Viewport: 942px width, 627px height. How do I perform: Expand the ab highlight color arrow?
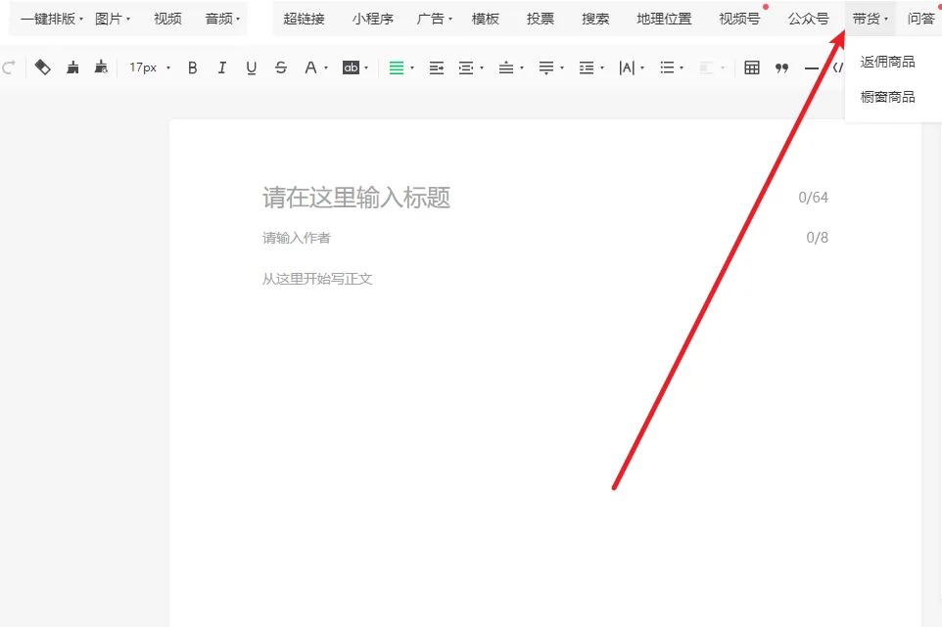click(366, 67)
